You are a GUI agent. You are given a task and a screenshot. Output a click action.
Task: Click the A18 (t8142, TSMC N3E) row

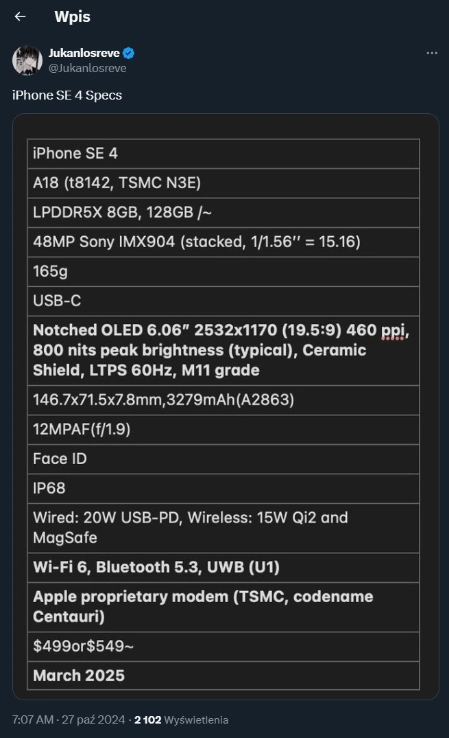pos(223,183)
